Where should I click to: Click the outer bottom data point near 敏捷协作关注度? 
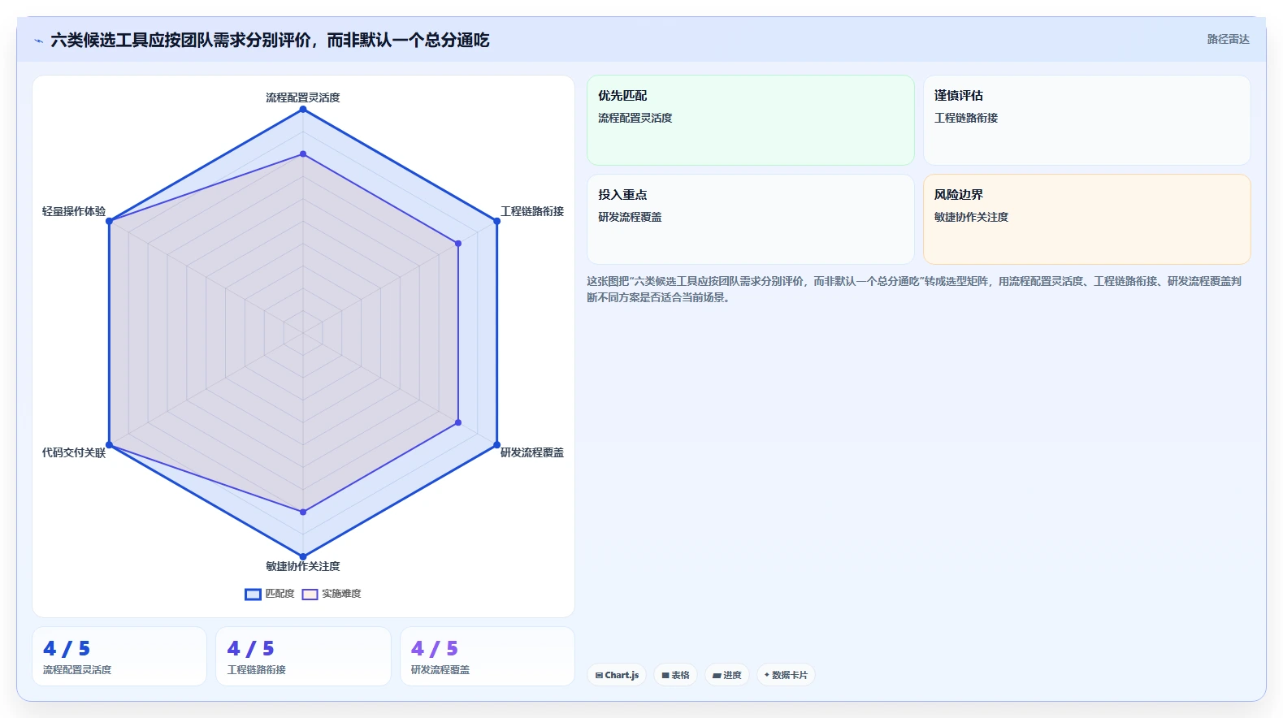(x=303, y=557)
